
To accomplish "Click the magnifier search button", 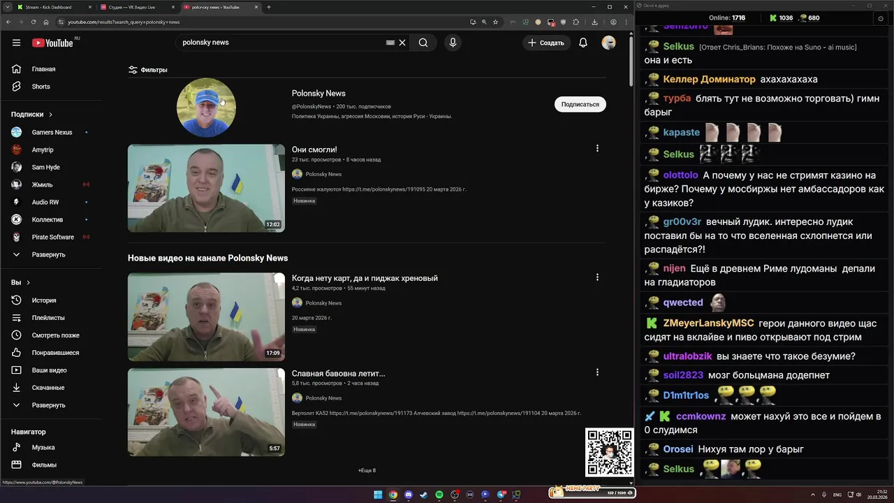I will point(423,43).
